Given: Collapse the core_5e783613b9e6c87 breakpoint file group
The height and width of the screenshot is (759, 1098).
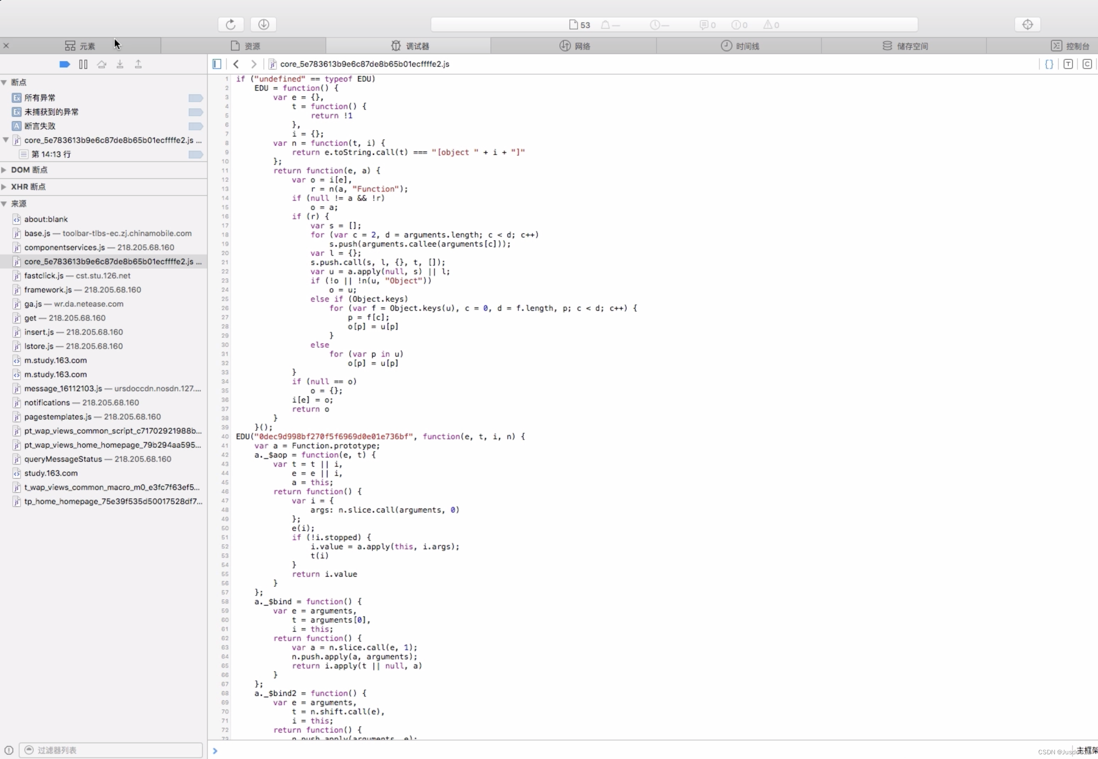Looking at the screenshot, I should [6, 140].
